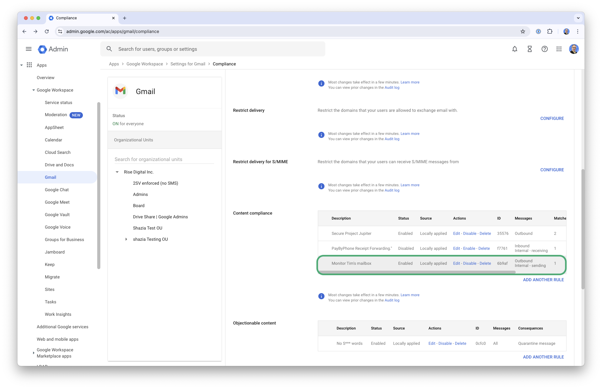Click CONFIGURE for Restrict delivery

[x=552, y=118]
